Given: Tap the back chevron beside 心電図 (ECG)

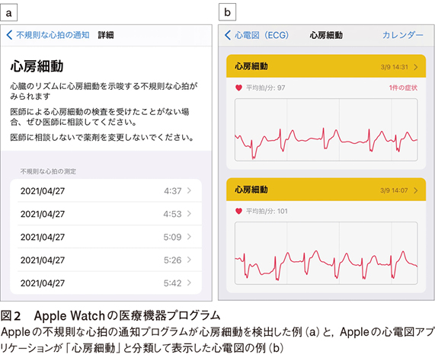Looking at the screenshot, I should 228,35.
